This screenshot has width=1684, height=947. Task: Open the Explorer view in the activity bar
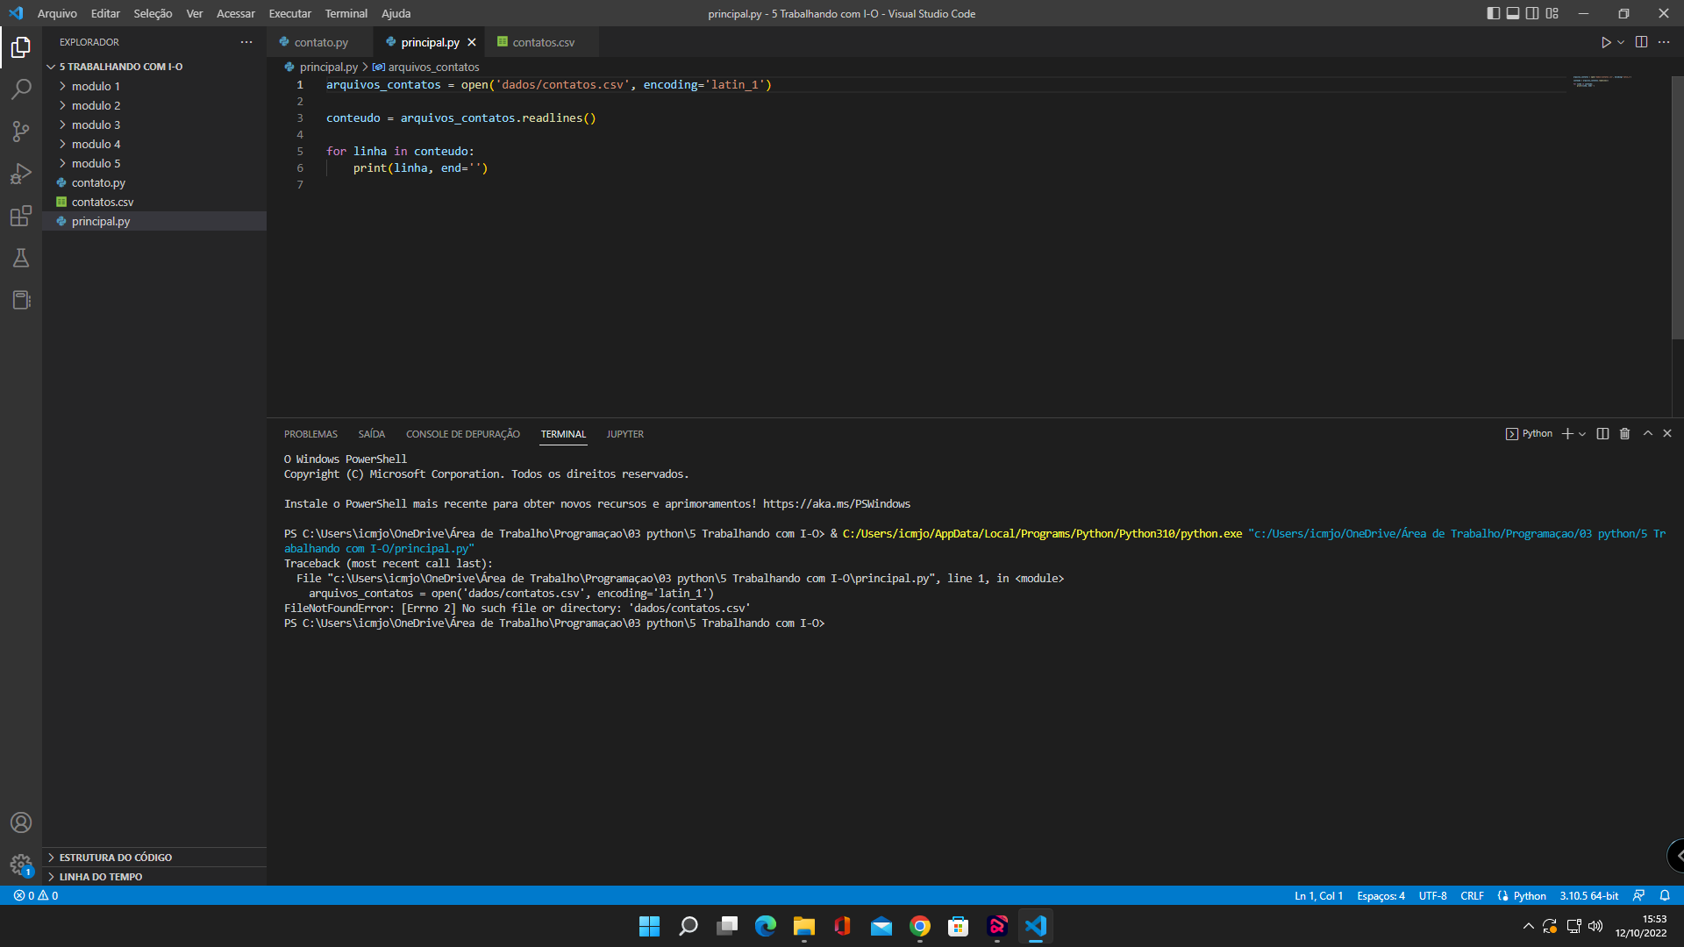(x=21, y=47)
